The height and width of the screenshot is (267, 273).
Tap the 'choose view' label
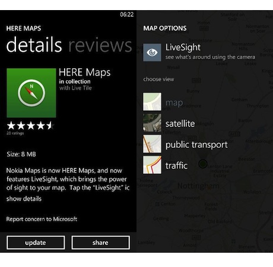158,80
